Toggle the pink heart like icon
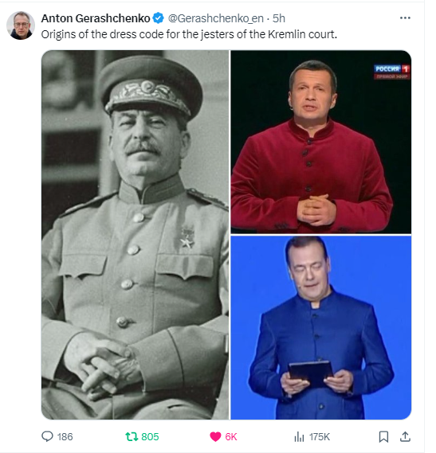 tap(215, 436)
